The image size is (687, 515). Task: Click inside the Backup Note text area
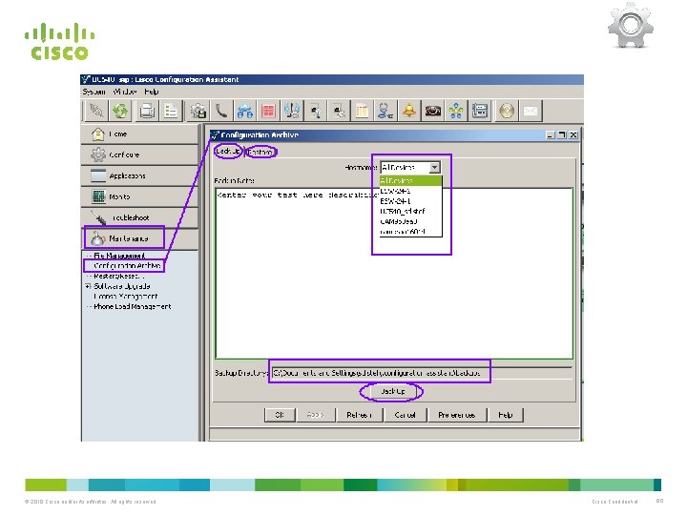coord(394,274)
